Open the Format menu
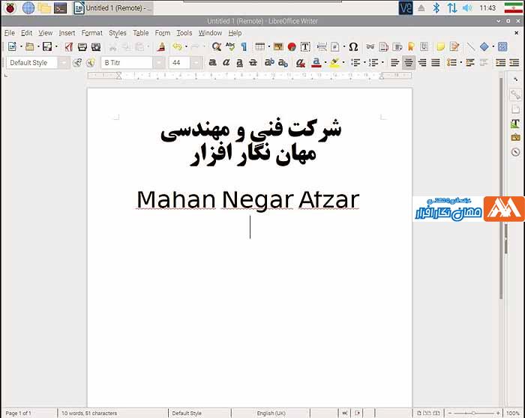The image size is (525, 418). click(x=91, y=33)
